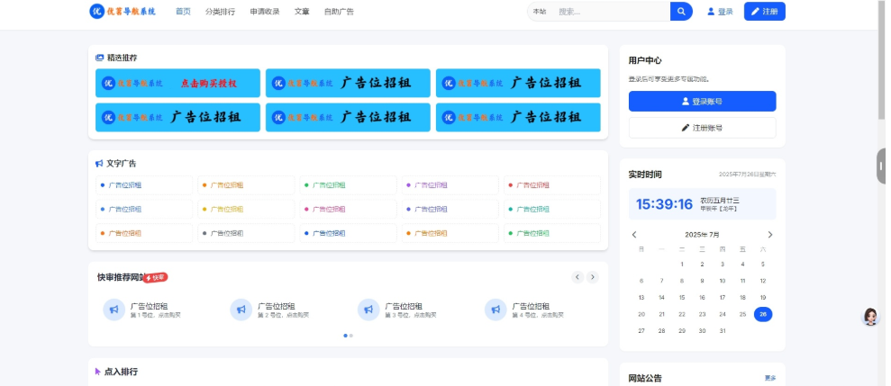891x386 pixels.
Task: Click the floating avatar assistant icon
Action: point(870,317)
